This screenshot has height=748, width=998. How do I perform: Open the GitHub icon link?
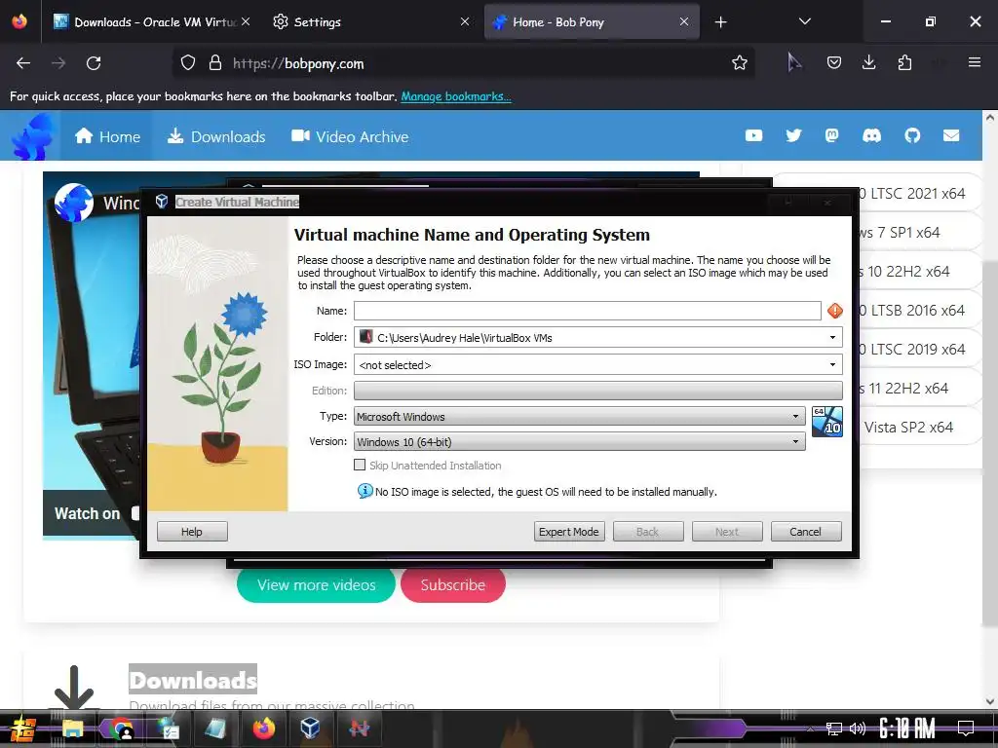pos(912,135)
